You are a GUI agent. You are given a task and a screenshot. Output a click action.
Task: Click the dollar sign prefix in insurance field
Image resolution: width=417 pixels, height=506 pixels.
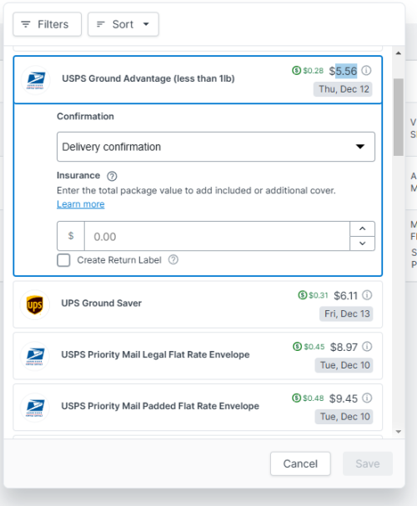[71, 236]
